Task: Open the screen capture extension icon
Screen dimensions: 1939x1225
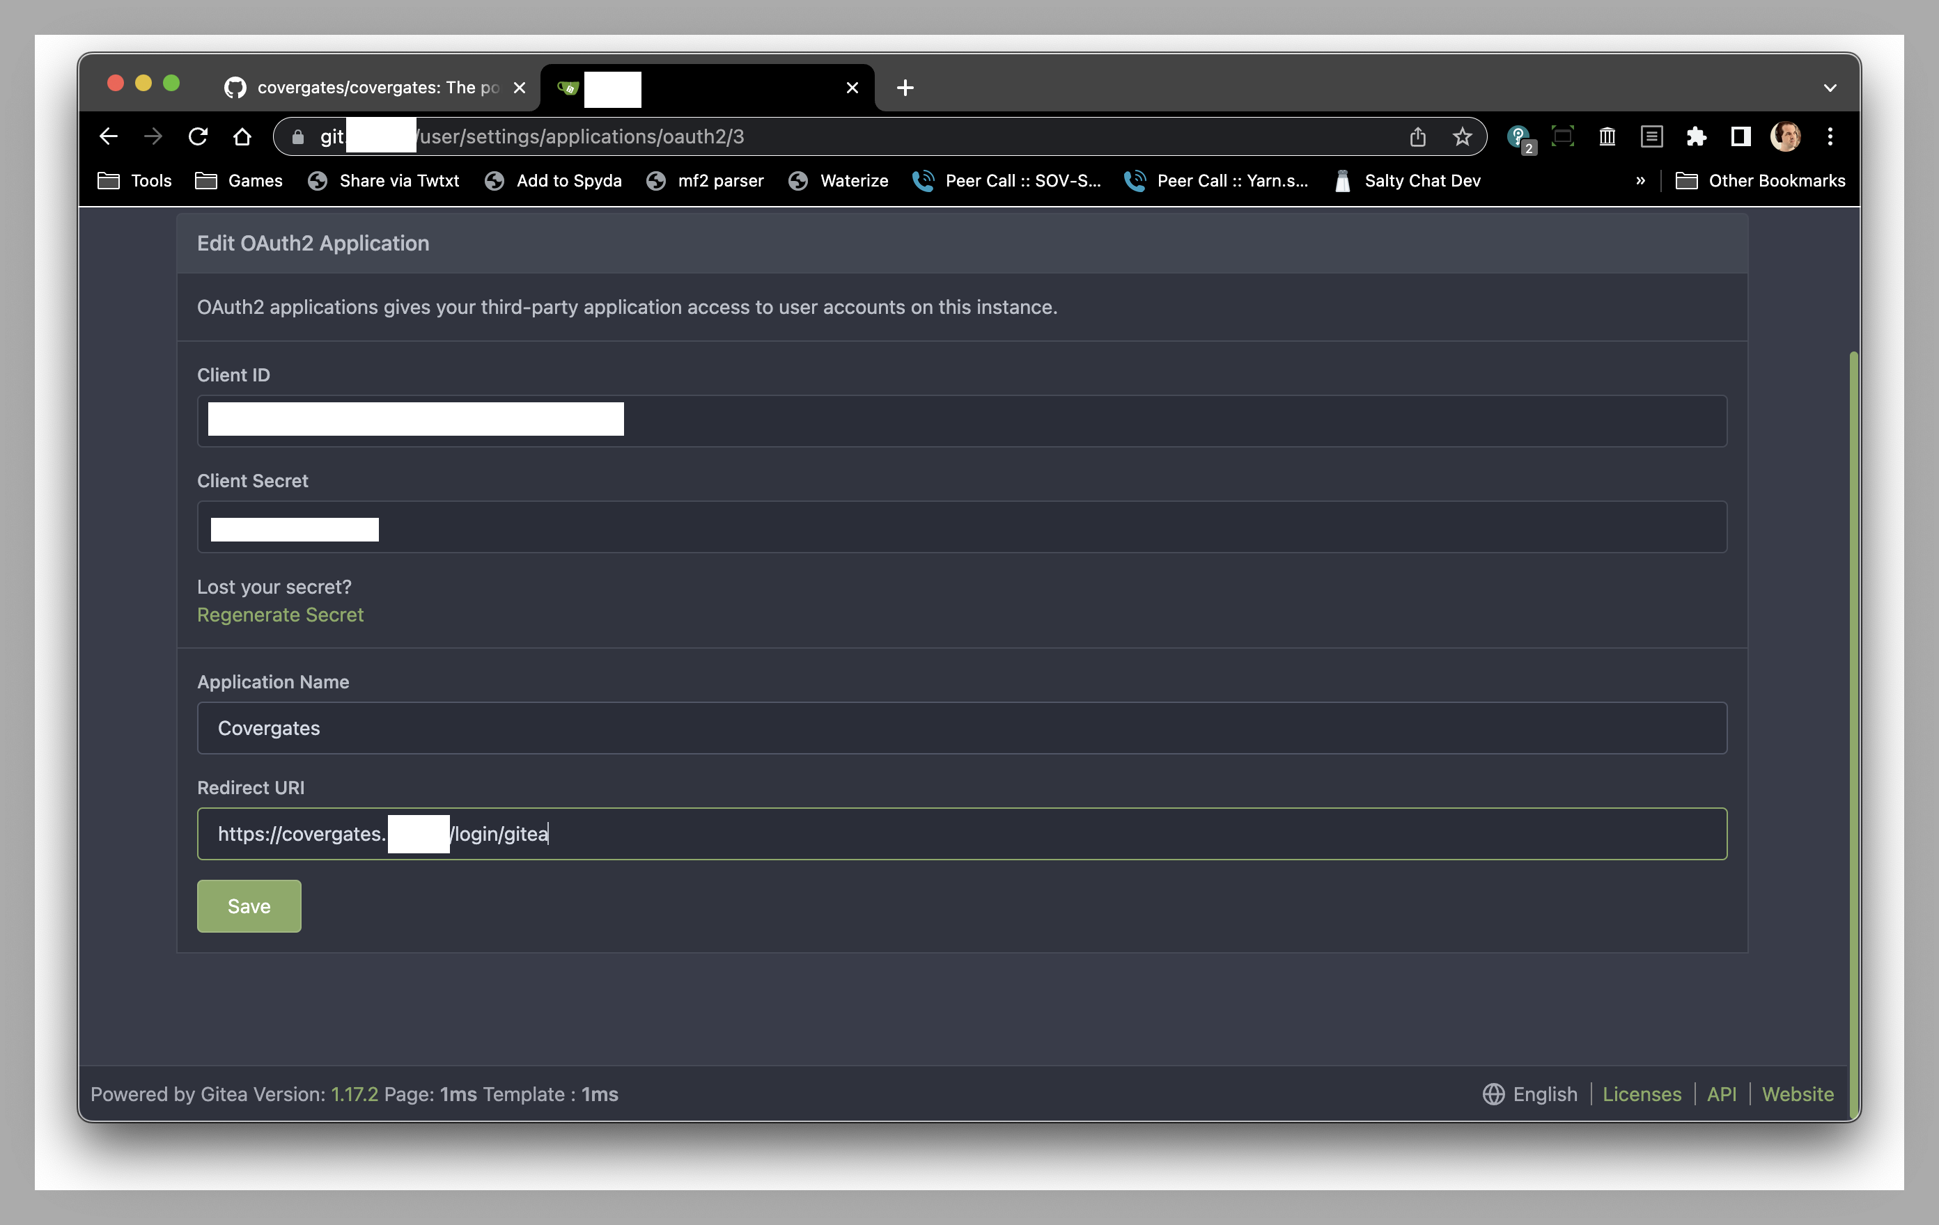Action: click(1563, 137)
